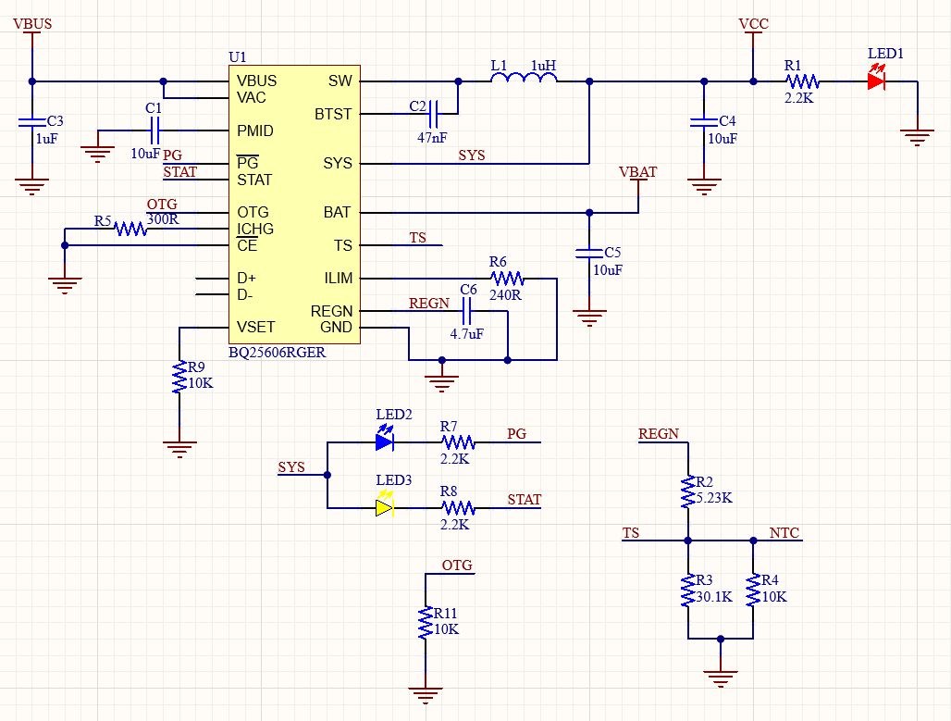Click the capacitor C2 47nF symbol
Image resolution: width=951 pixels, height=721 pixels.
(x=435, y=116)
